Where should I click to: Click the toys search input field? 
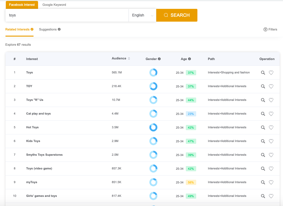tap(67, 15)
